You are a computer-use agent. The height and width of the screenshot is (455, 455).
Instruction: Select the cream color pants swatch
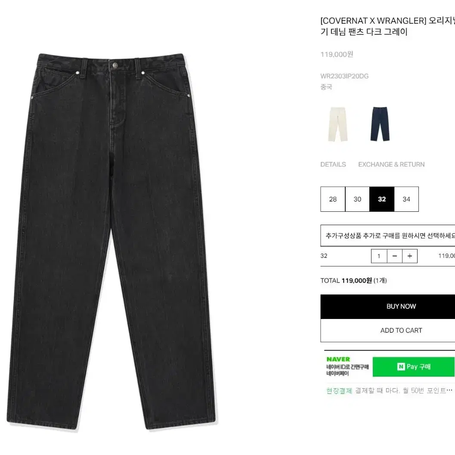(337, 124)
